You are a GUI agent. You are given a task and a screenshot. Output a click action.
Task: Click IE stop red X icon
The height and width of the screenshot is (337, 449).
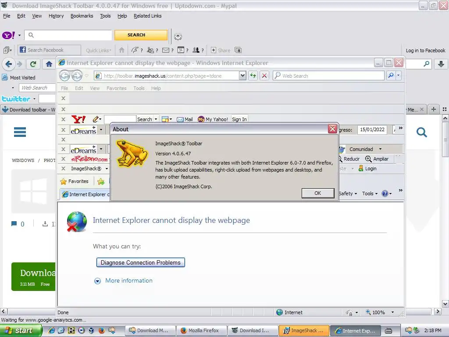[x=264, y=75]
